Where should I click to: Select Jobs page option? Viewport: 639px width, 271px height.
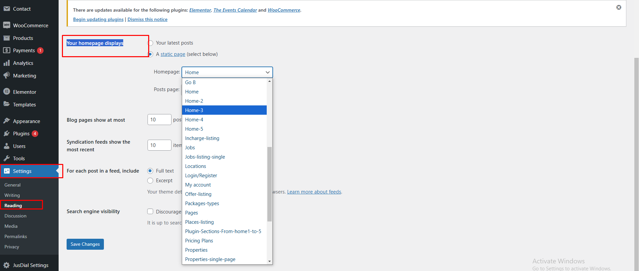coord(224,148)
